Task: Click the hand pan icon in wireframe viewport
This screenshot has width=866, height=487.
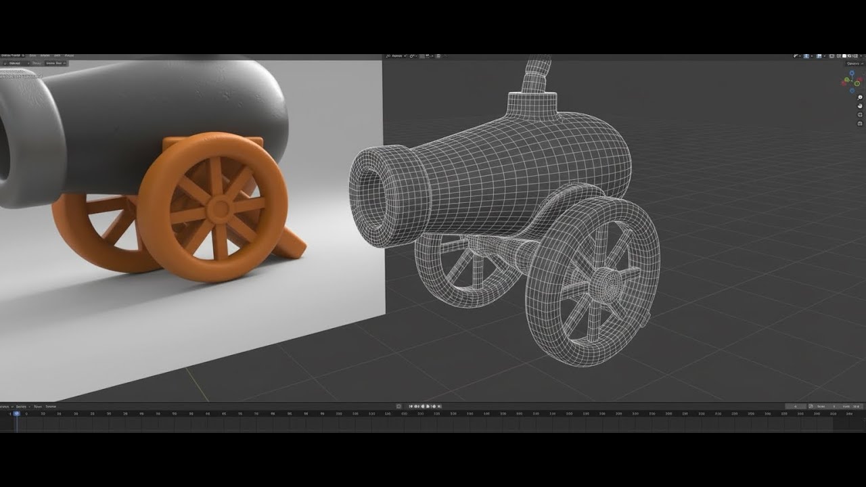Action: [x=860, y=106]
